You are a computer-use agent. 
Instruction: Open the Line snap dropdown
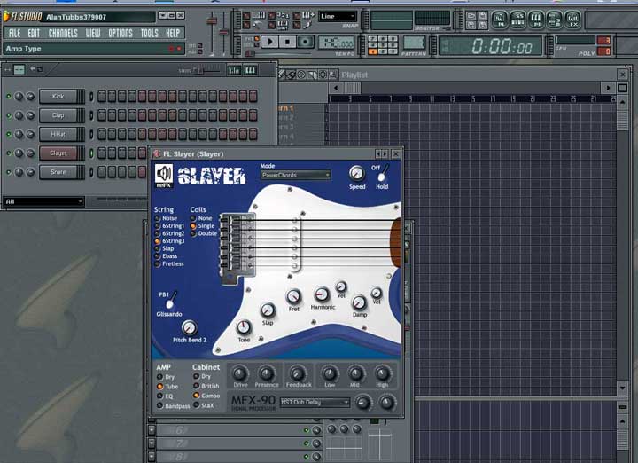[338, 16]
